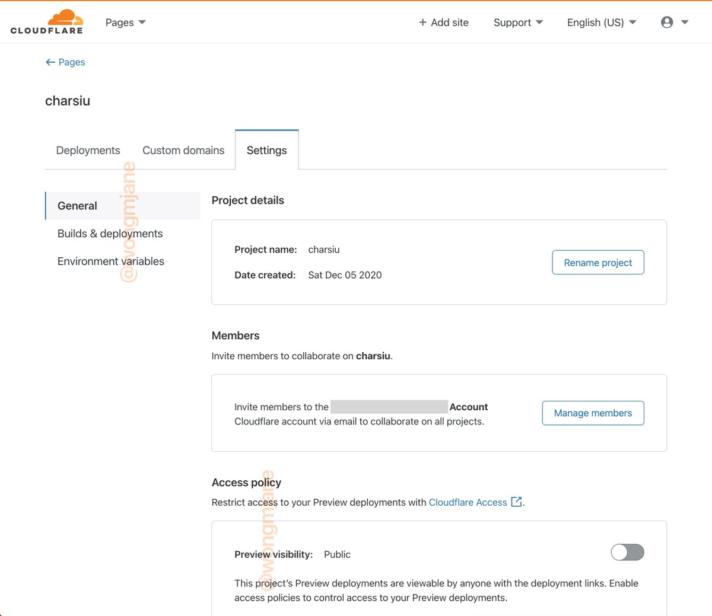Click the Public visibility value
Screen dimensions: 712x616
pyautogui.click(x=337, y=554)
